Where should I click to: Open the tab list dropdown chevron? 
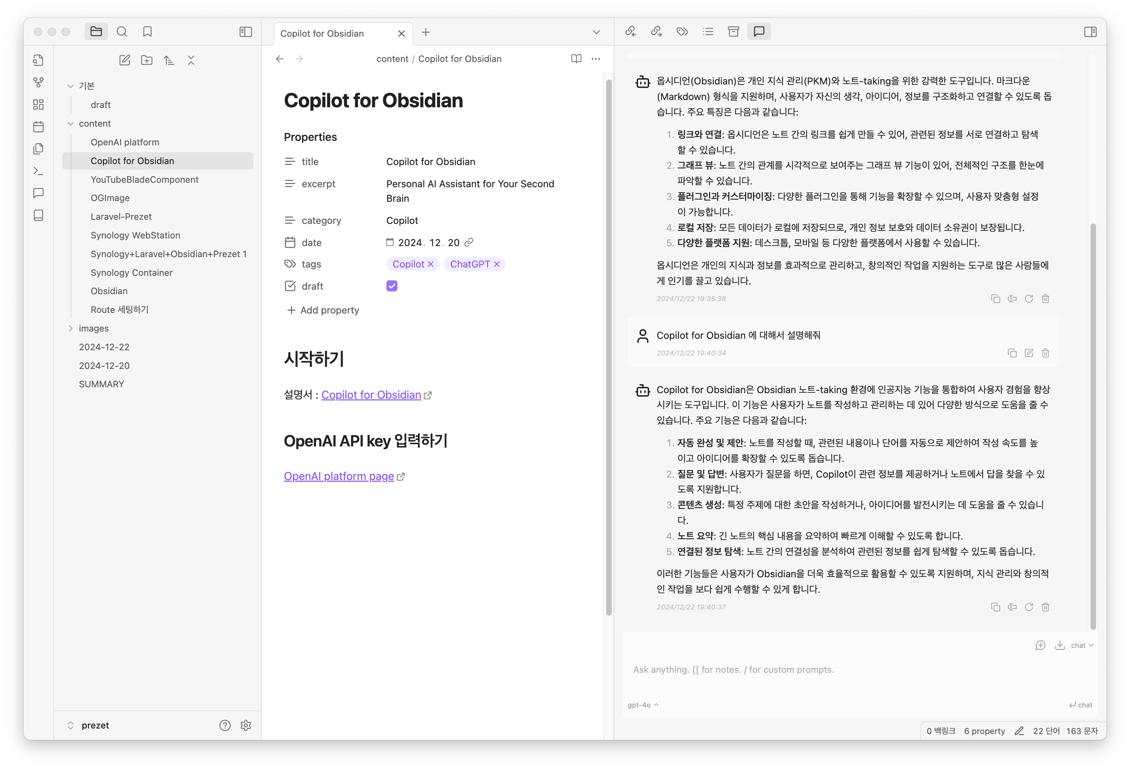click(x=596, y=32)
